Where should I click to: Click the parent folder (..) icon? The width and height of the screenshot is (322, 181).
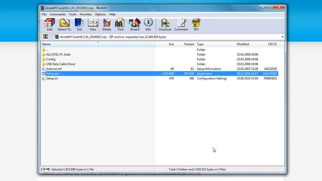pyautogui.click(x=44, y=50)
